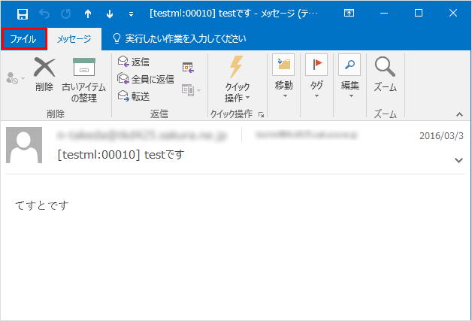Go to next item with down arrow
This screenshot has height=321, width=472.
pyautogui.click(x=110, y=13)
